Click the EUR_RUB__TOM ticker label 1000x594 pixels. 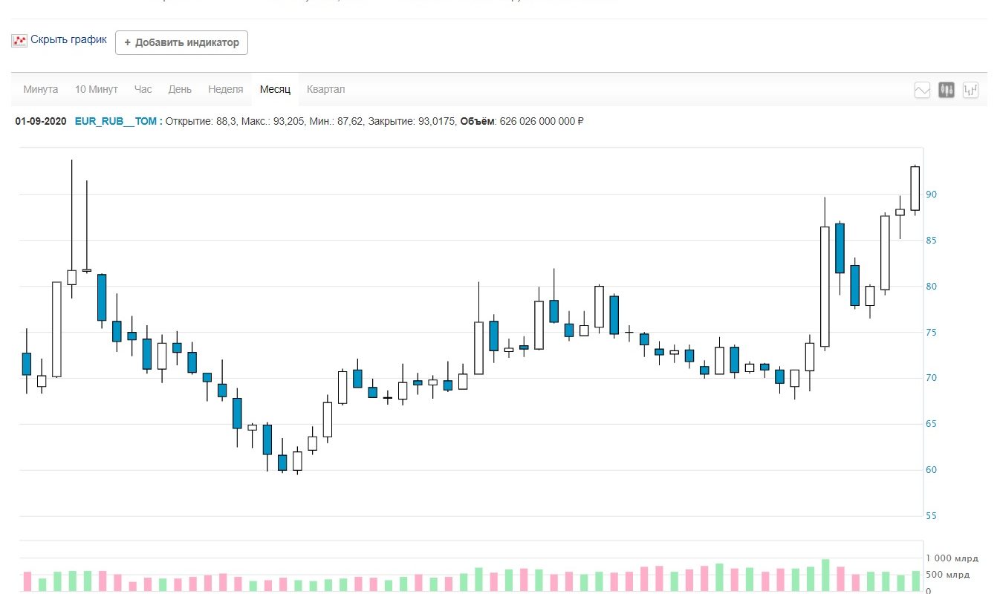pos(116,121)
